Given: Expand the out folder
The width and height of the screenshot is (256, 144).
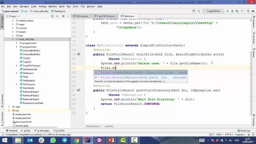Looking at the screenshot, I should [9, 110].
